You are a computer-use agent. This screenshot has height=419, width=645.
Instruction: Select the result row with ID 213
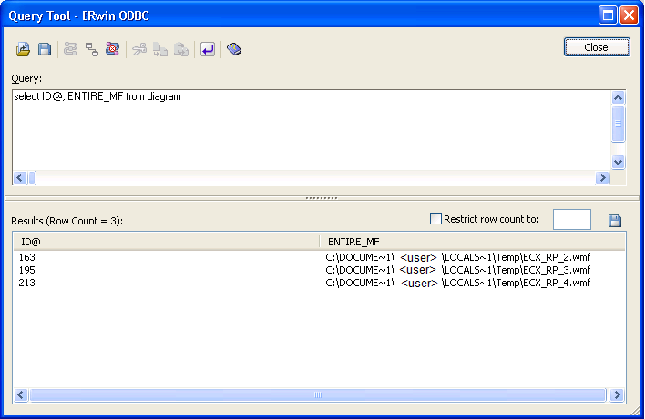[319, 284]
